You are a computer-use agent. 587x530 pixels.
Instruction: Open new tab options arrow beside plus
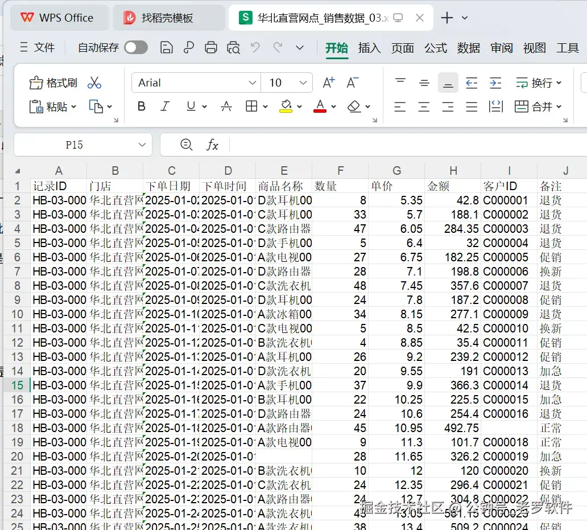click(465, 18)
